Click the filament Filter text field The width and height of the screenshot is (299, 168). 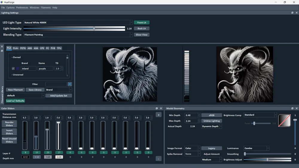(x=56, y=84)
